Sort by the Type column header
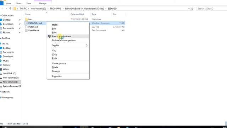The width and height of the screenshot is (227, 128). [x=94, y=14]
